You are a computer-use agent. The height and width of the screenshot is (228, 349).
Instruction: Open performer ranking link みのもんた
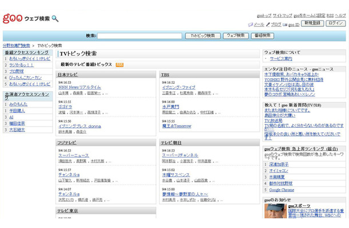pos(18,104)
